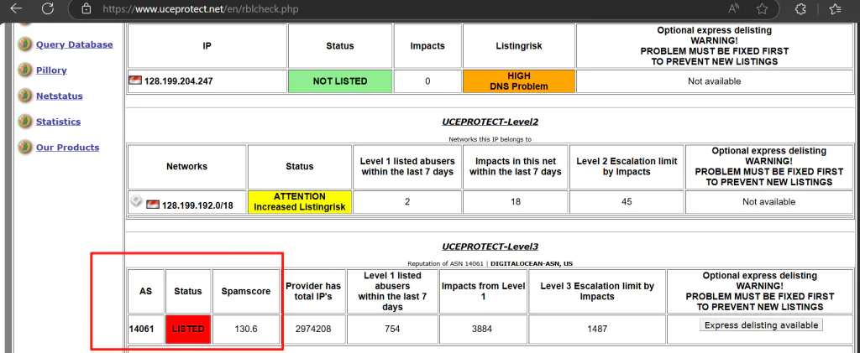Click the total IPs value 2974208

(x=313, y=330)
